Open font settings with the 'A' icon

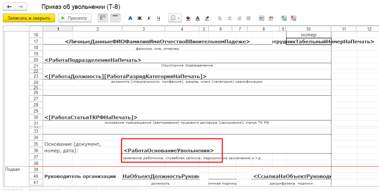coord(130,18)
